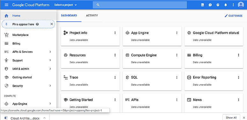Click the Project info card title

point(78,33)
